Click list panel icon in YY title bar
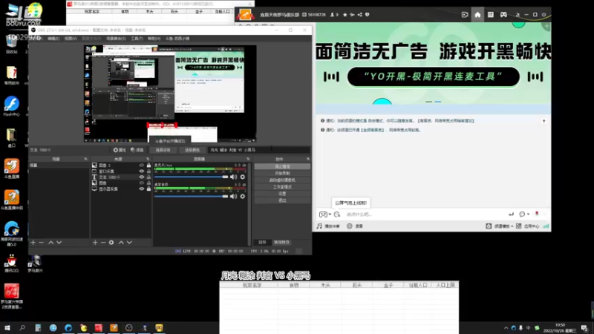This screenshot has height=334, width=594. (491, 14)
